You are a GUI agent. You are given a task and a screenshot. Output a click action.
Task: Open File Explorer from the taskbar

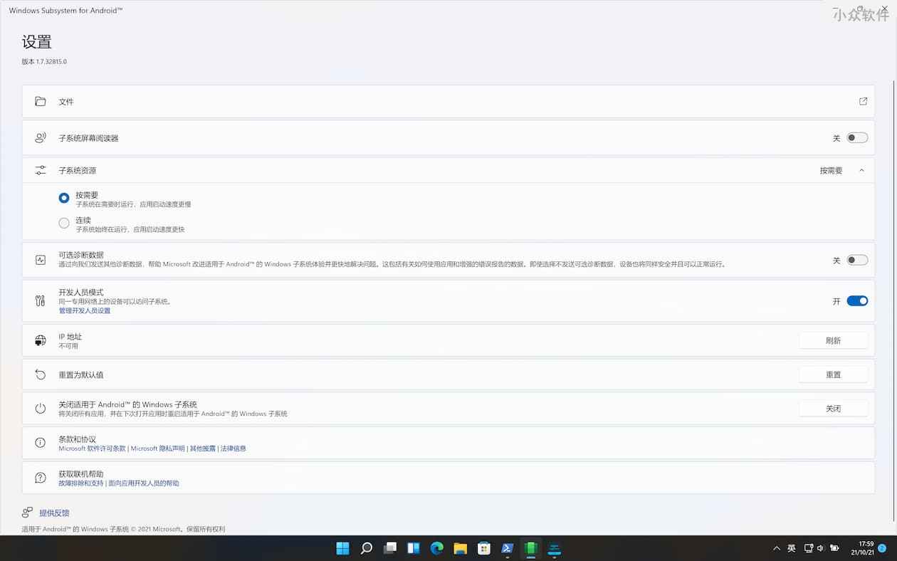pos(461,548)
